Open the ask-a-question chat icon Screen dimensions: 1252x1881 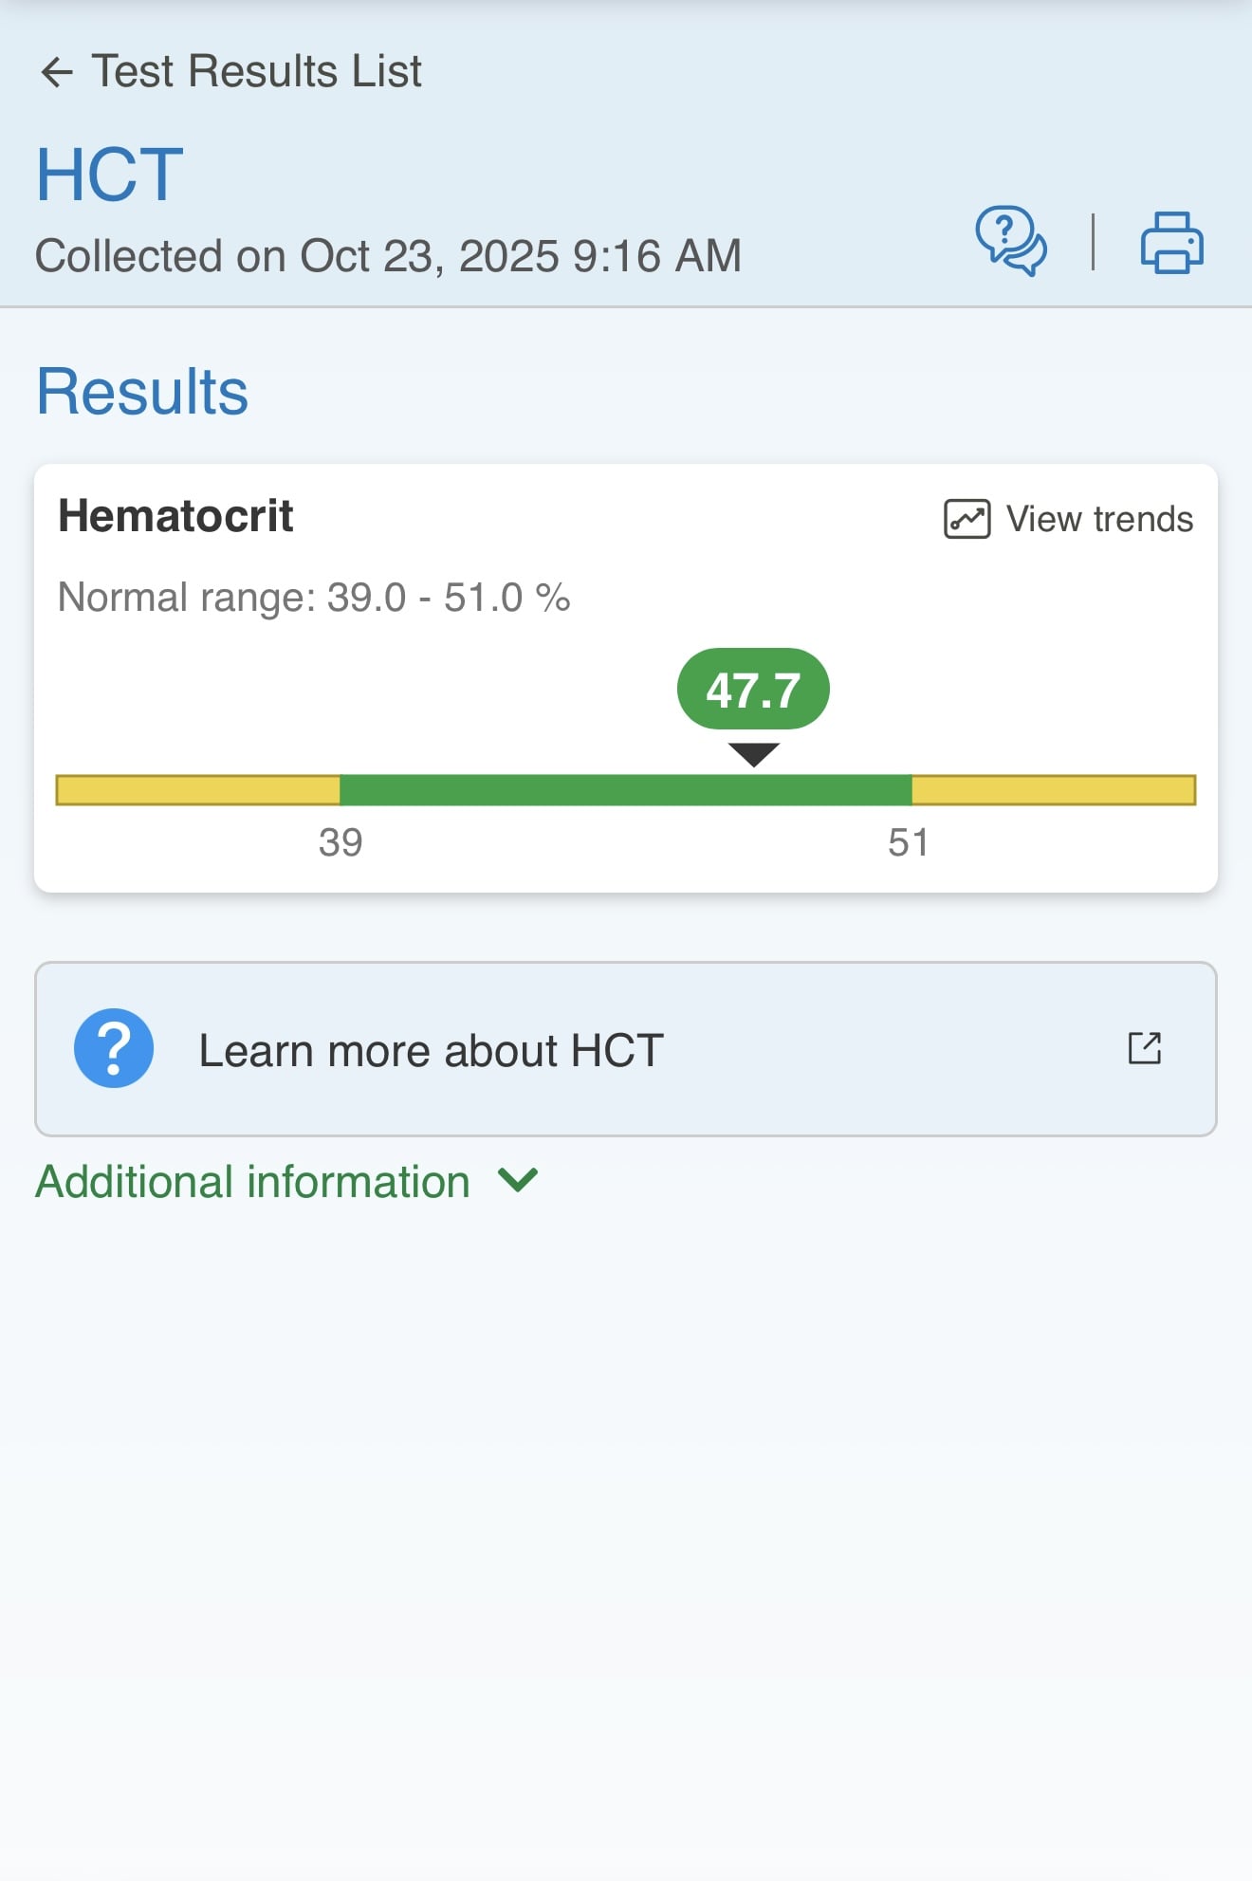1011,241
